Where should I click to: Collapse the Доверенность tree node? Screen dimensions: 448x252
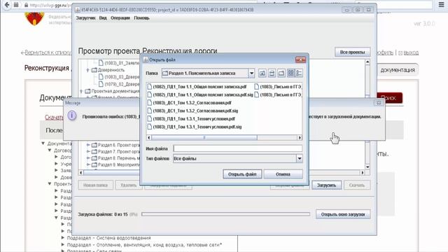pos(87,70)
